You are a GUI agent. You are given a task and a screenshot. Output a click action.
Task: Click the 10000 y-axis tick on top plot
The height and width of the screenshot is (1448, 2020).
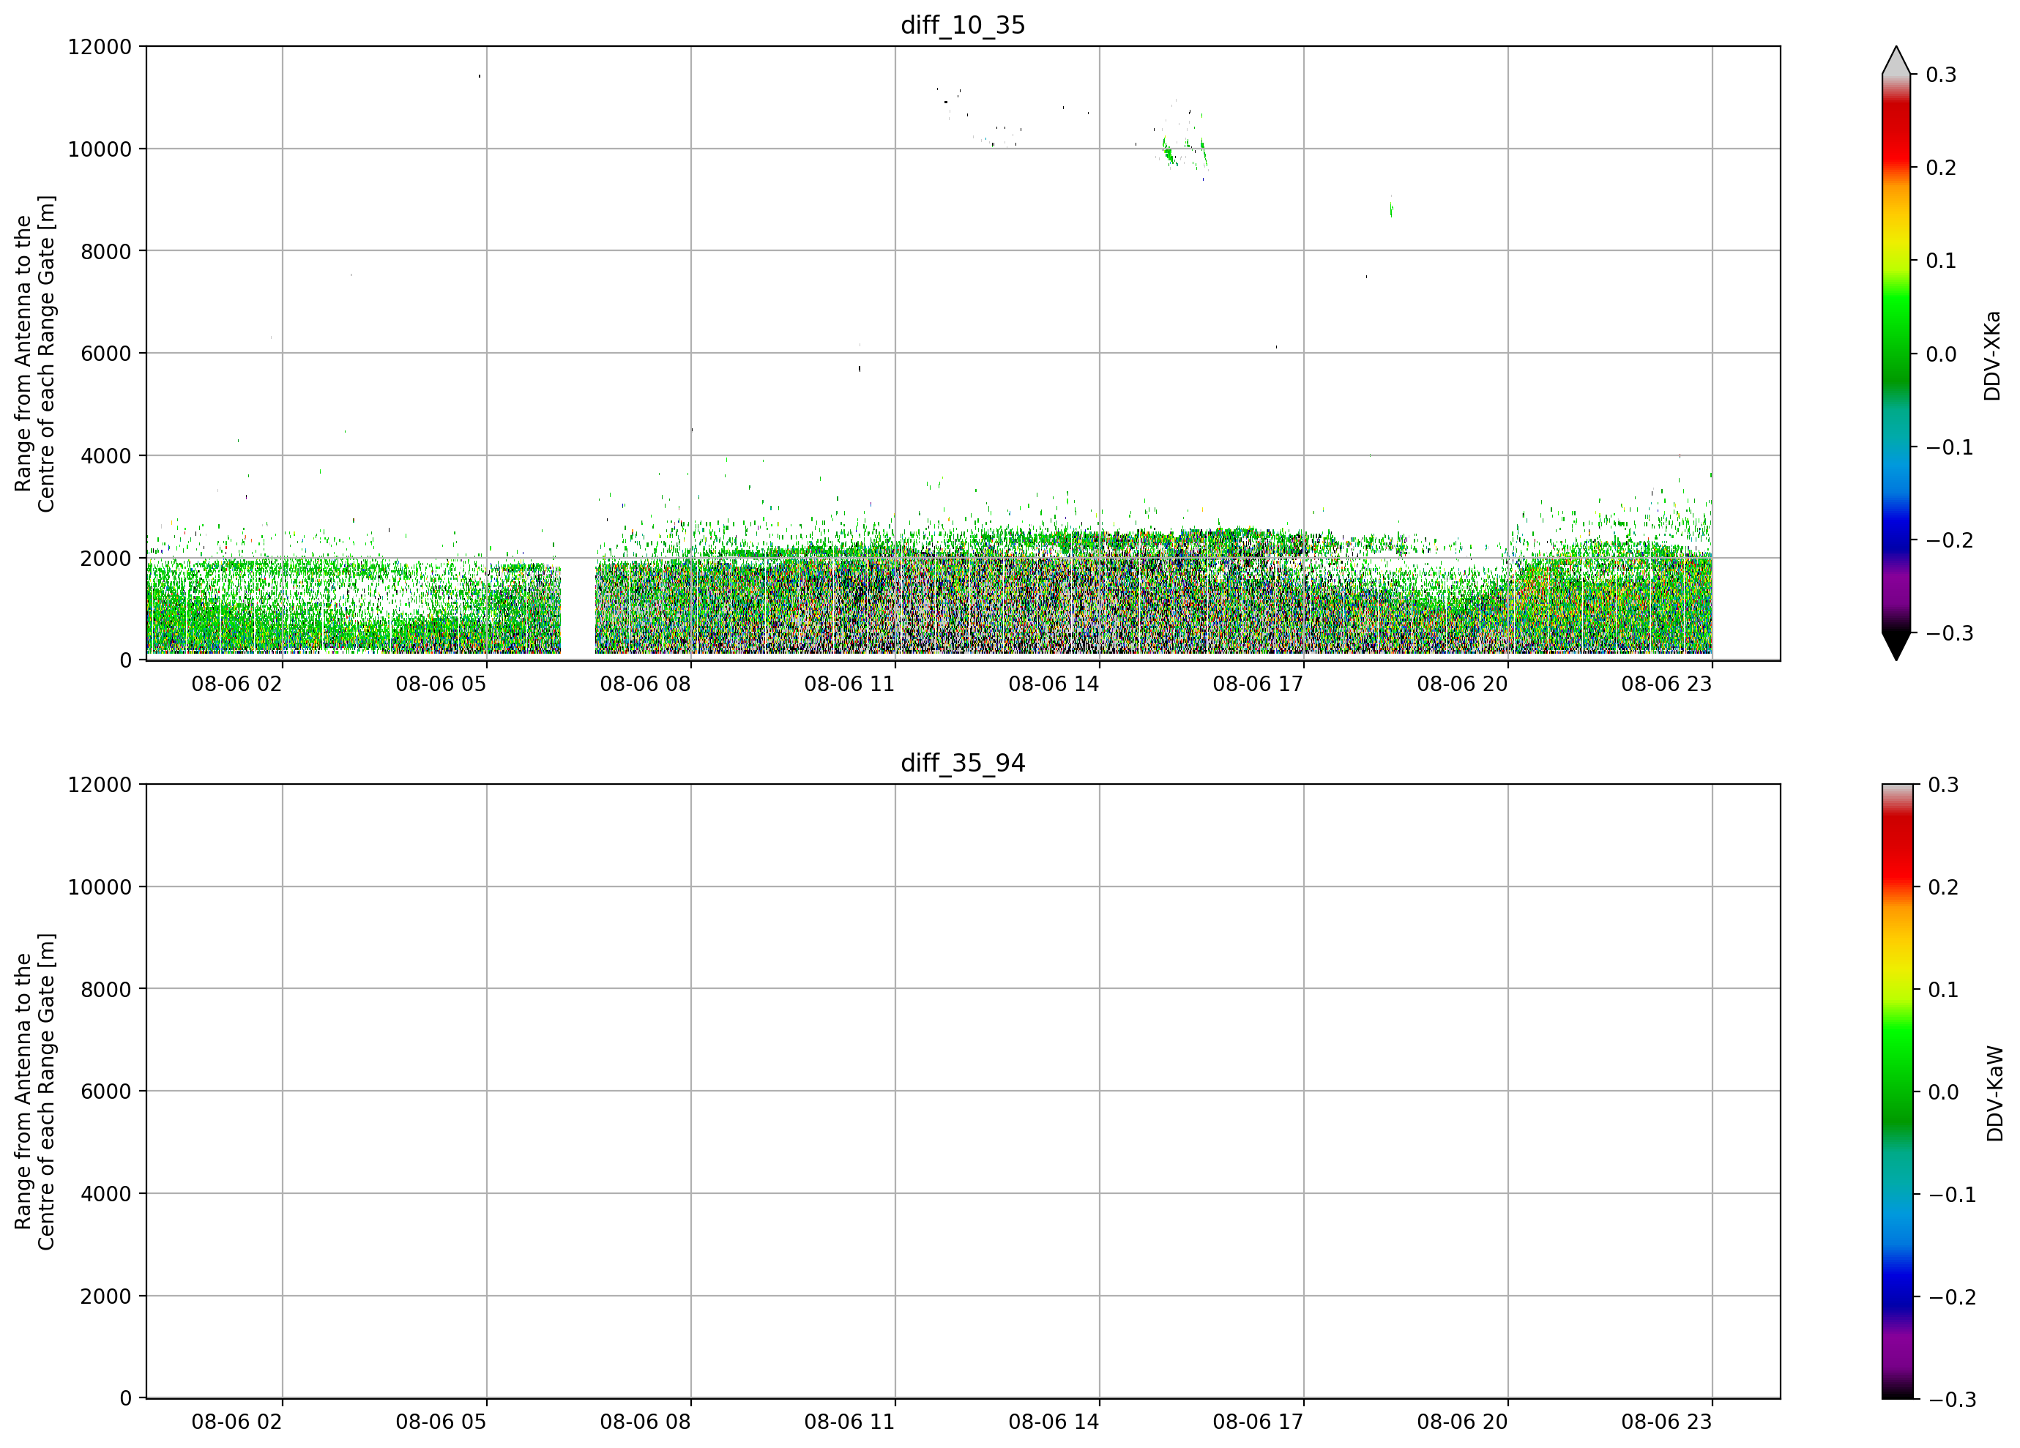click(99, 149)
